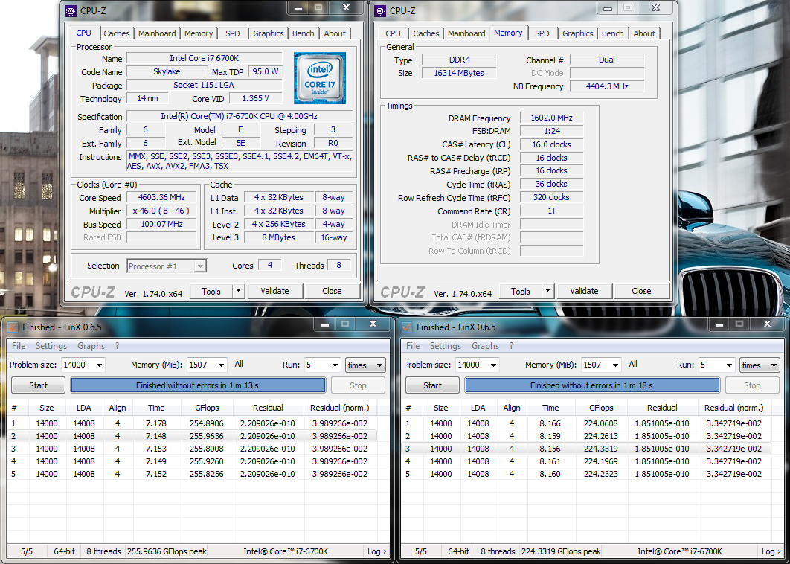Click the 1 m 13 s finished progress bar
Screen dimensions: 790x564
[x=198, y=385]
